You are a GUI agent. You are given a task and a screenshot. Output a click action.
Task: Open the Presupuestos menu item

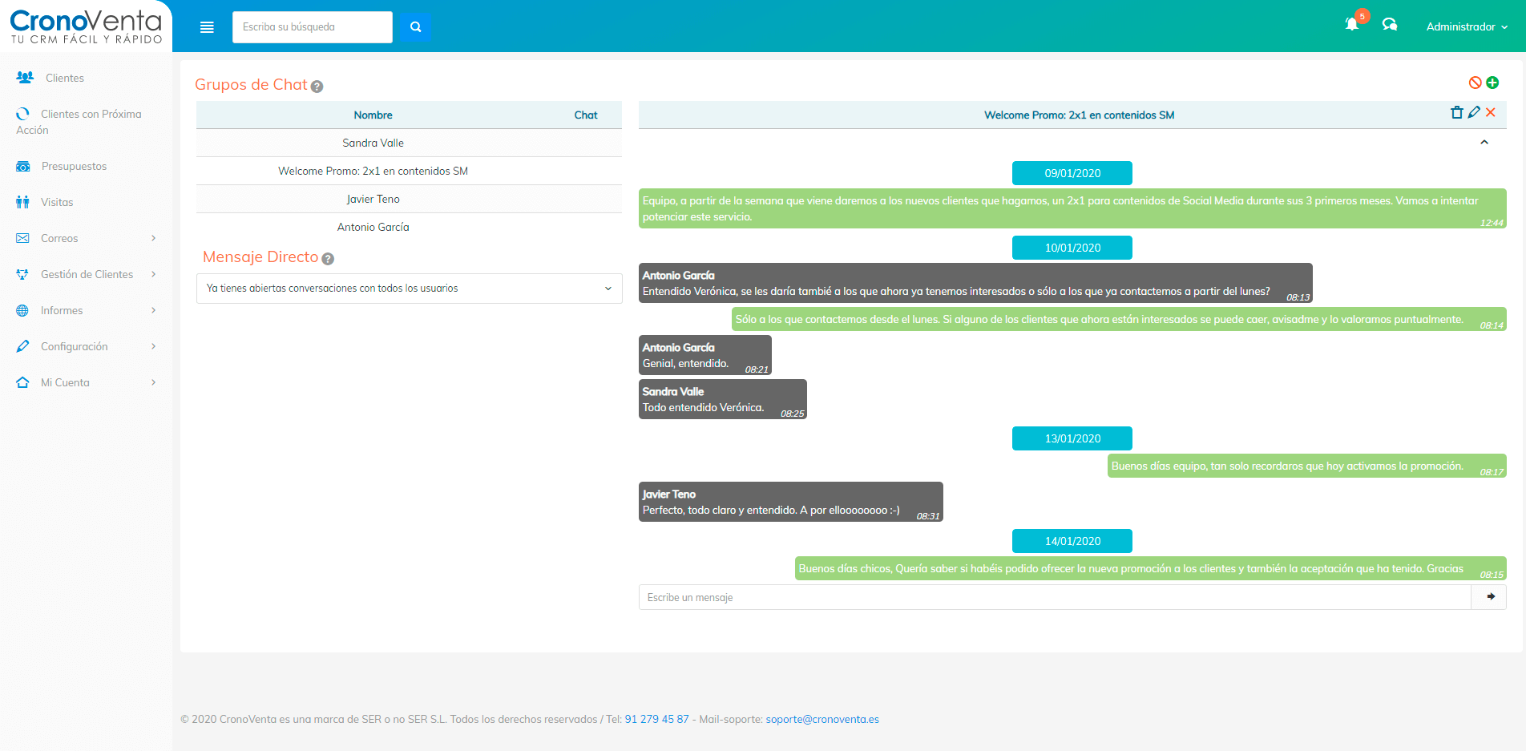(74, 166)
